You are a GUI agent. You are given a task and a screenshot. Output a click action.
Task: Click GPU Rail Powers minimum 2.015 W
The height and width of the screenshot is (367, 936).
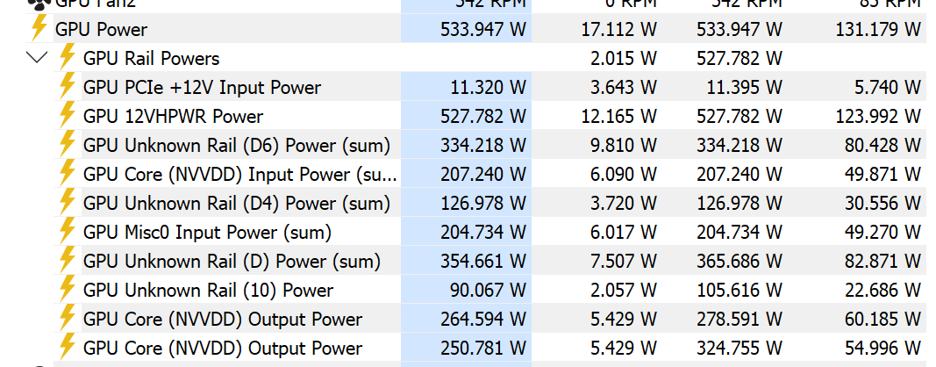click(624, 59)
